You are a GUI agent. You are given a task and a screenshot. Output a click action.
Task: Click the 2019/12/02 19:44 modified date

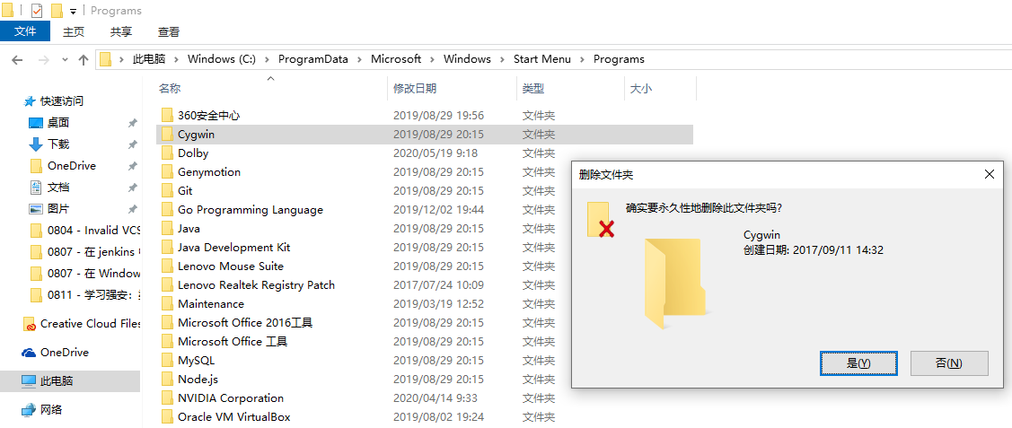[438, 209]
